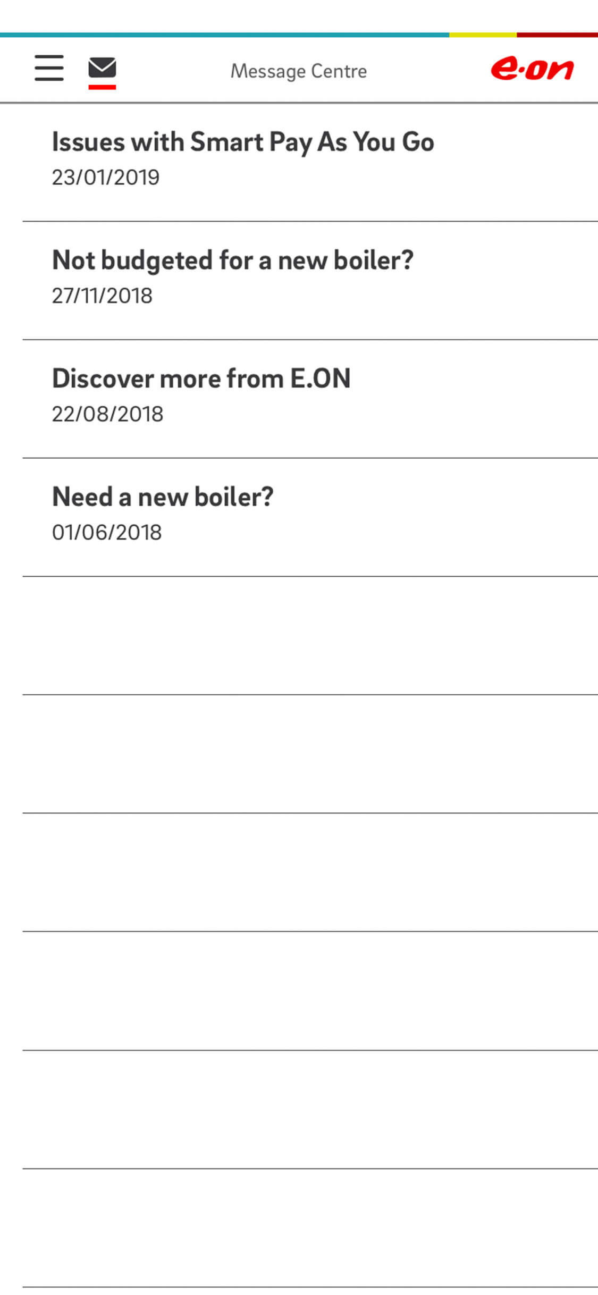598x1295 pixels.
Task: Choose the message dated 22/08/2018
Action: tap(107, 414)
